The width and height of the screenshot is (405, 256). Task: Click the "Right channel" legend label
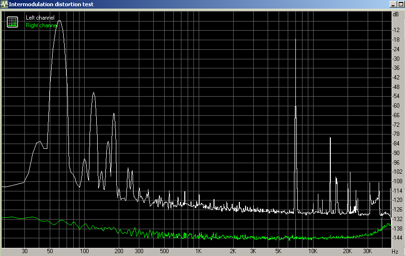click(x=41, y=25)
